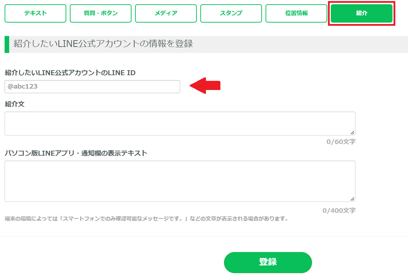Grab the 通知欄の表示テキスト area resize handle
This screenshot has width=408, height=276.
coord(352,199)
